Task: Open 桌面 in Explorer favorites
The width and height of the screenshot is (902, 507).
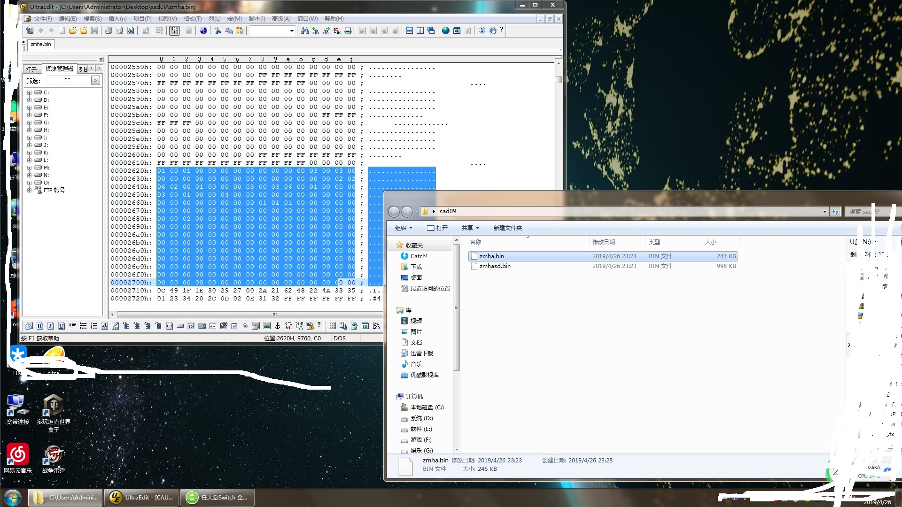Action: (412, 278)
